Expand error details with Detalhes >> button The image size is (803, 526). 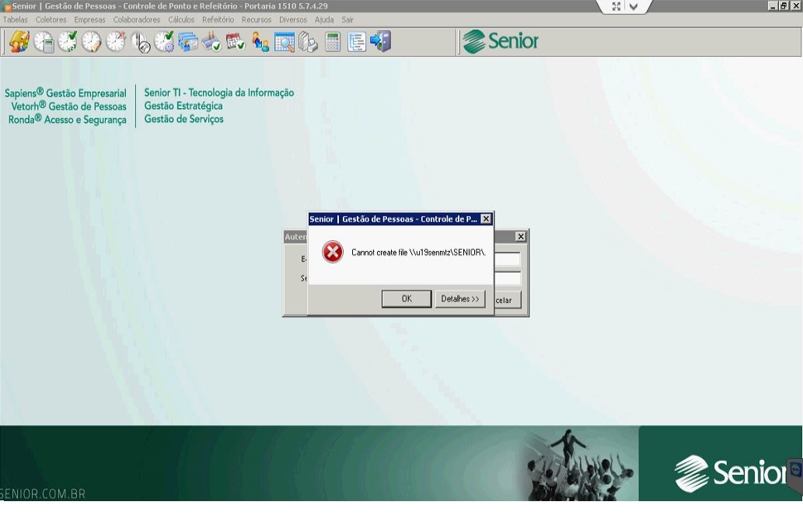(460, 299)
